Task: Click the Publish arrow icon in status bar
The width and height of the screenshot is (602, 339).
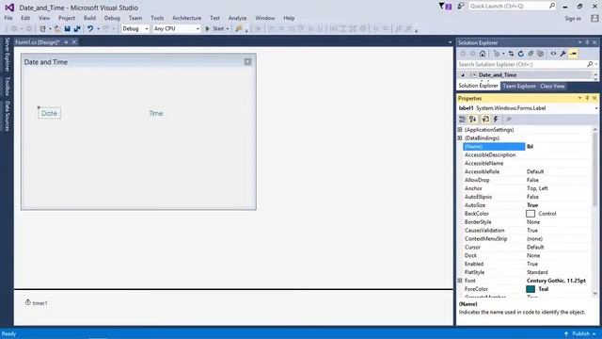Action: coord(566,333)
